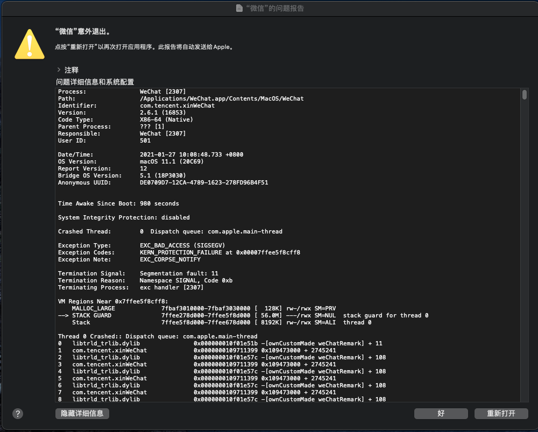Click the 好 button
The height and width of the screenshot is (432, 538).
[441, 414]
